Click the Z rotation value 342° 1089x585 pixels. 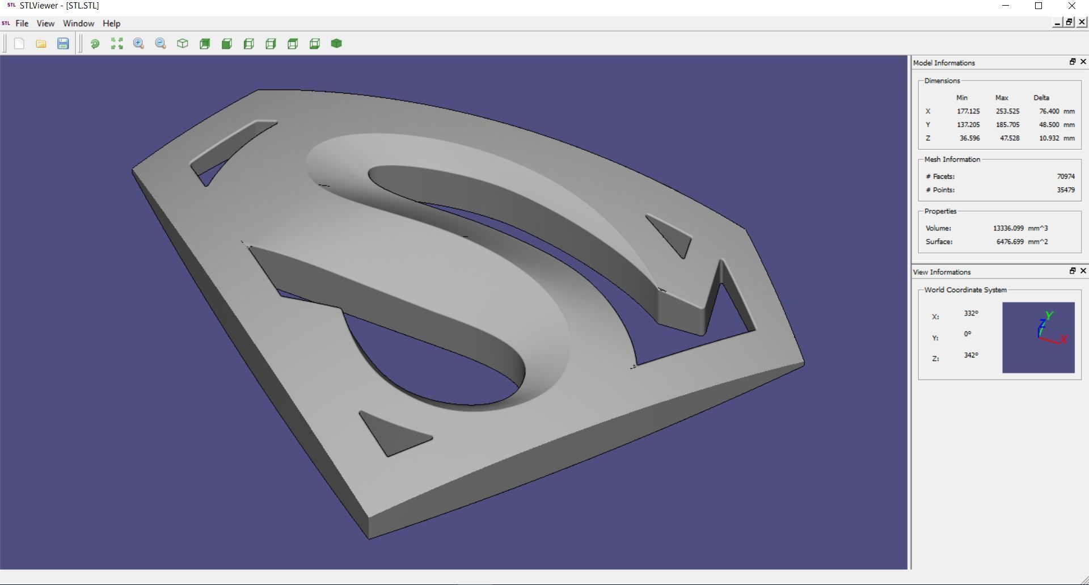pos(971,355)
